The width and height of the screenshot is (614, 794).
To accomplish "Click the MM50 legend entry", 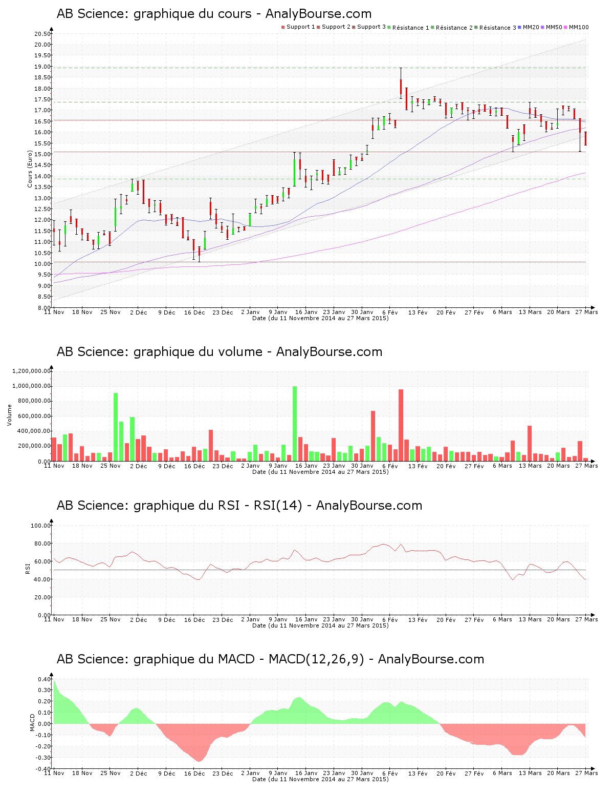I will click(x=552, y=27).
